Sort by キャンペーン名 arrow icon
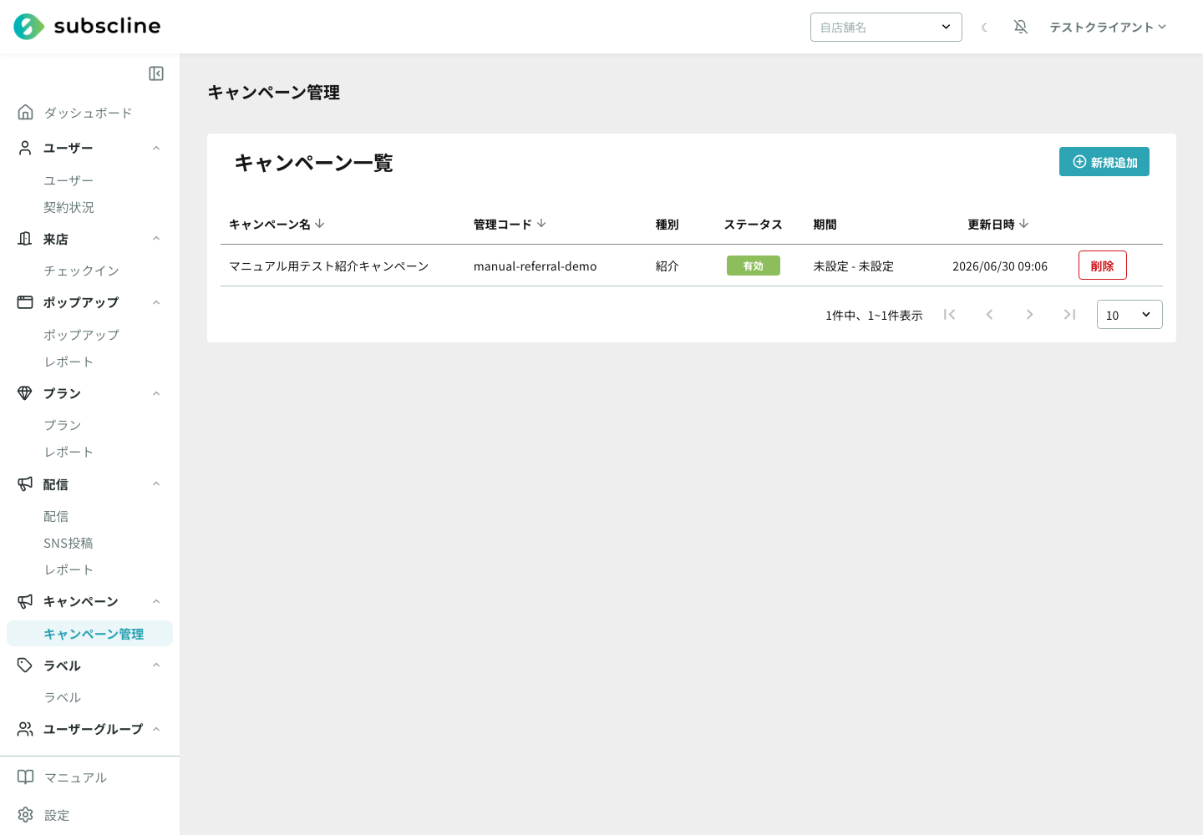 click(x=320, y=224)
